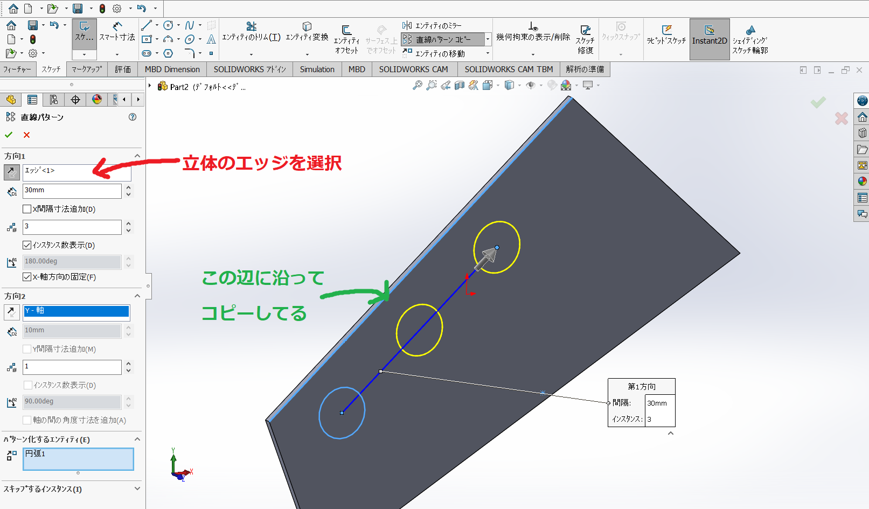Viewport: 869px width, 509px height.
Task: Select the Line sketch tool
Action: [147, 25]
